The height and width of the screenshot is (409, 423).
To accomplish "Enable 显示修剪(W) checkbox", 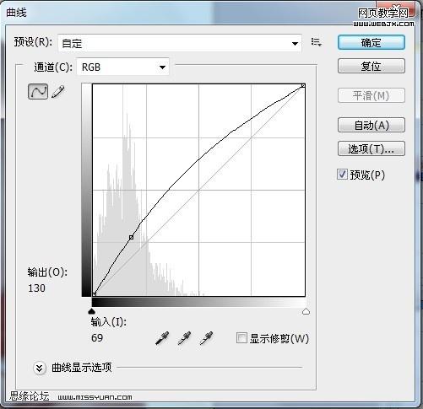I will (x=241, y=338).
